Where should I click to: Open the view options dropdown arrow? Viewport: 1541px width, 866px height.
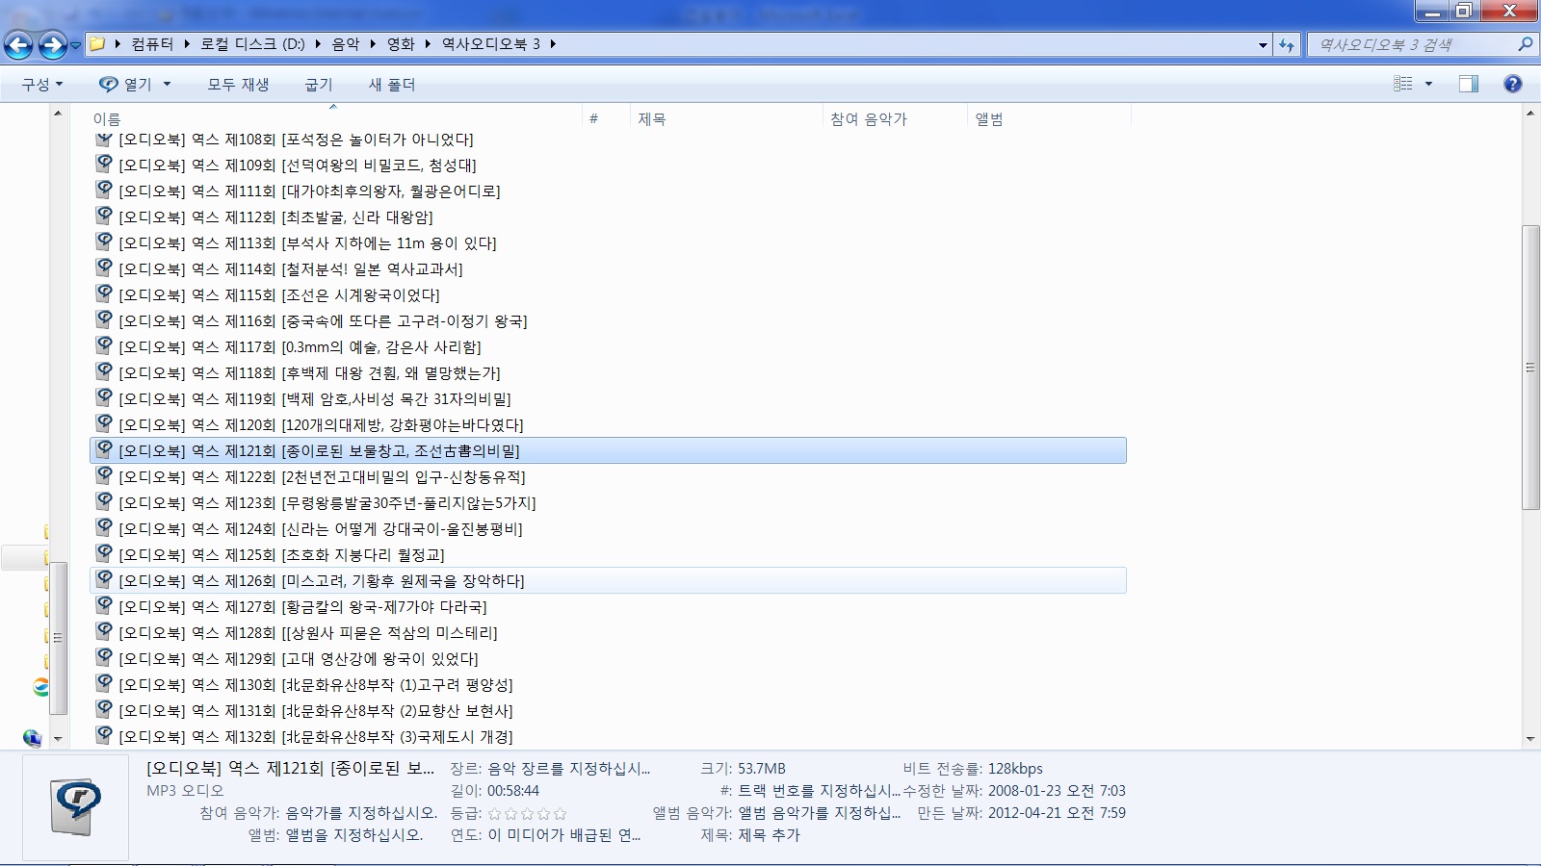pos(1428,85)
